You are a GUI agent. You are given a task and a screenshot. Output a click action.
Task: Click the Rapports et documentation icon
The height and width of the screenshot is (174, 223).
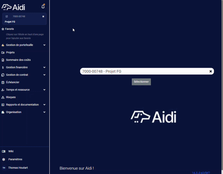coord(3,105)
